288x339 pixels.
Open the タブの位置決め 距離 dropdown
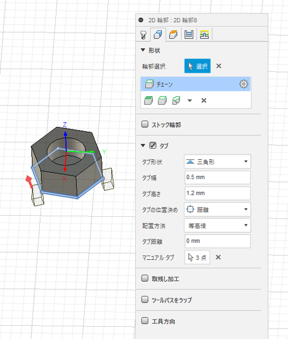click(218, 209)
